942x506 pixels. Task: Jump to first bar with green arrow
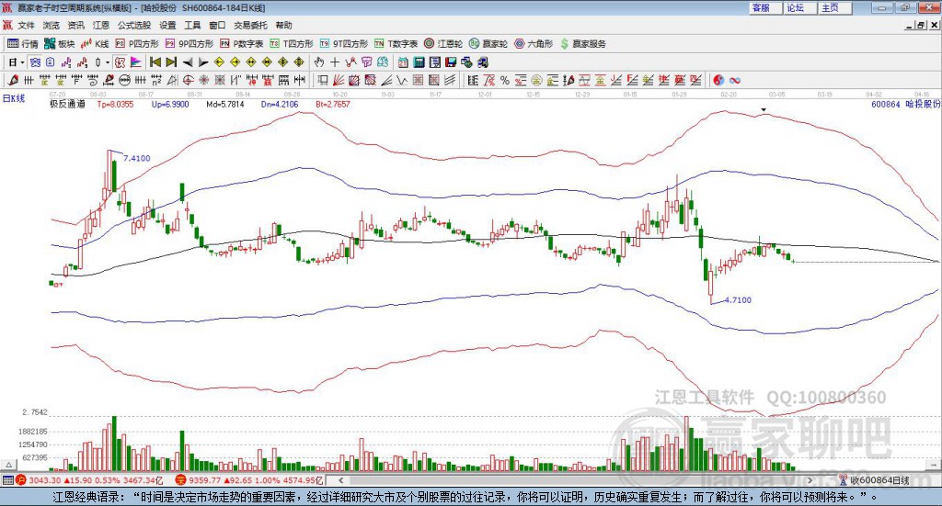155,62
